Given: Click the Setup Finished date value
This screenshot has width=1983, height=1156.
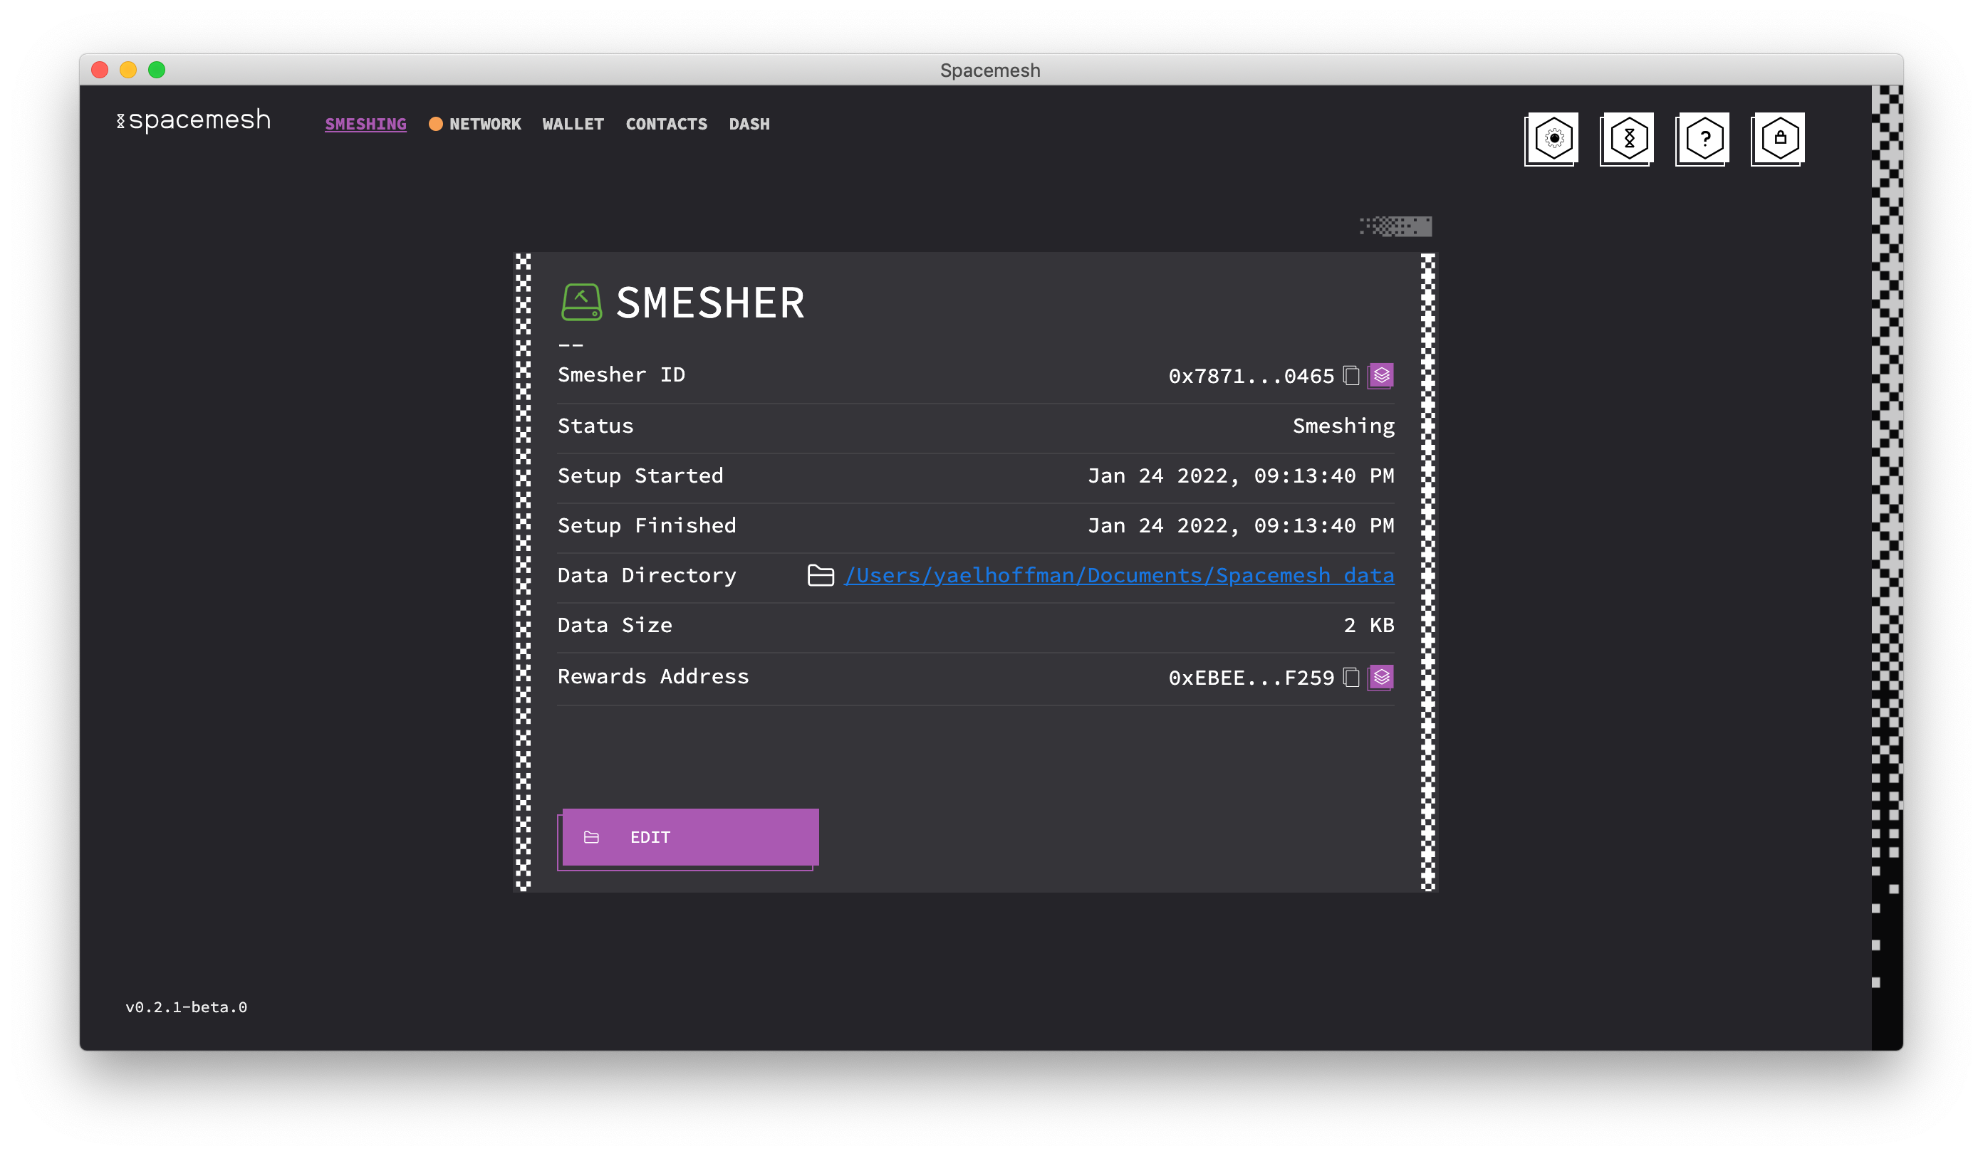Looking at the screenshot, I should pos(1242,526).
